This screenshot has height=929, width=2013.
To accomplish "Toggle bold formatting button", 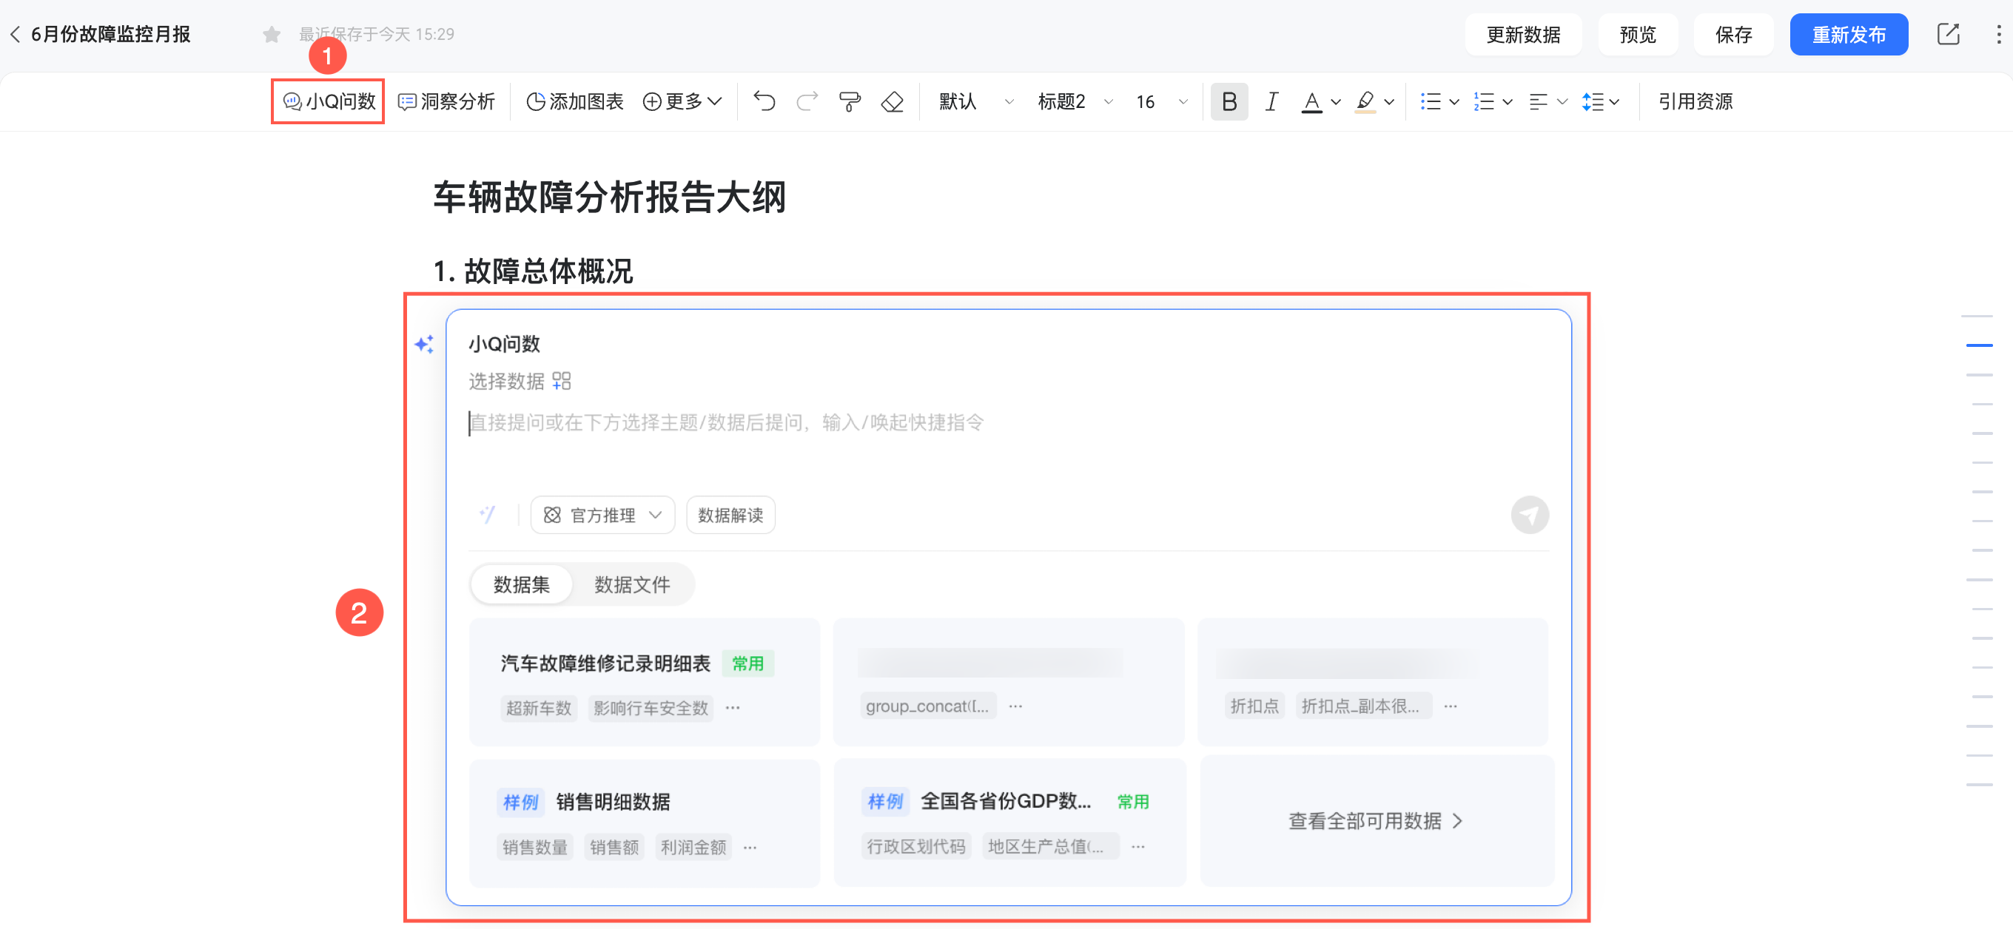I will click(1229, 101).
